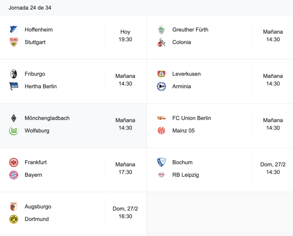
Task: Open the Frankfurt vs Bayern 17:30 match
Action: 73,169
